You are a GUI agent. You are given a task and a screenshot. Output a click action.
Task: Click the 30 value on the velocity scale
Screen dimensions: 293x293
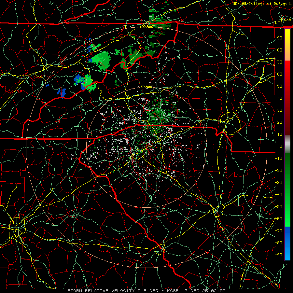coord(280,110)
